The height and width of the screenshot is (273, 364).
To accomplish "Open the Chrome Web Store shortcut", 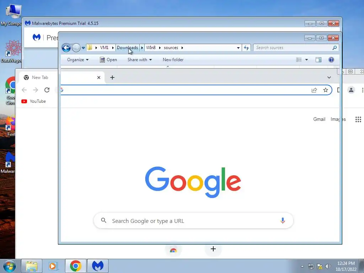I will [173, 250].
